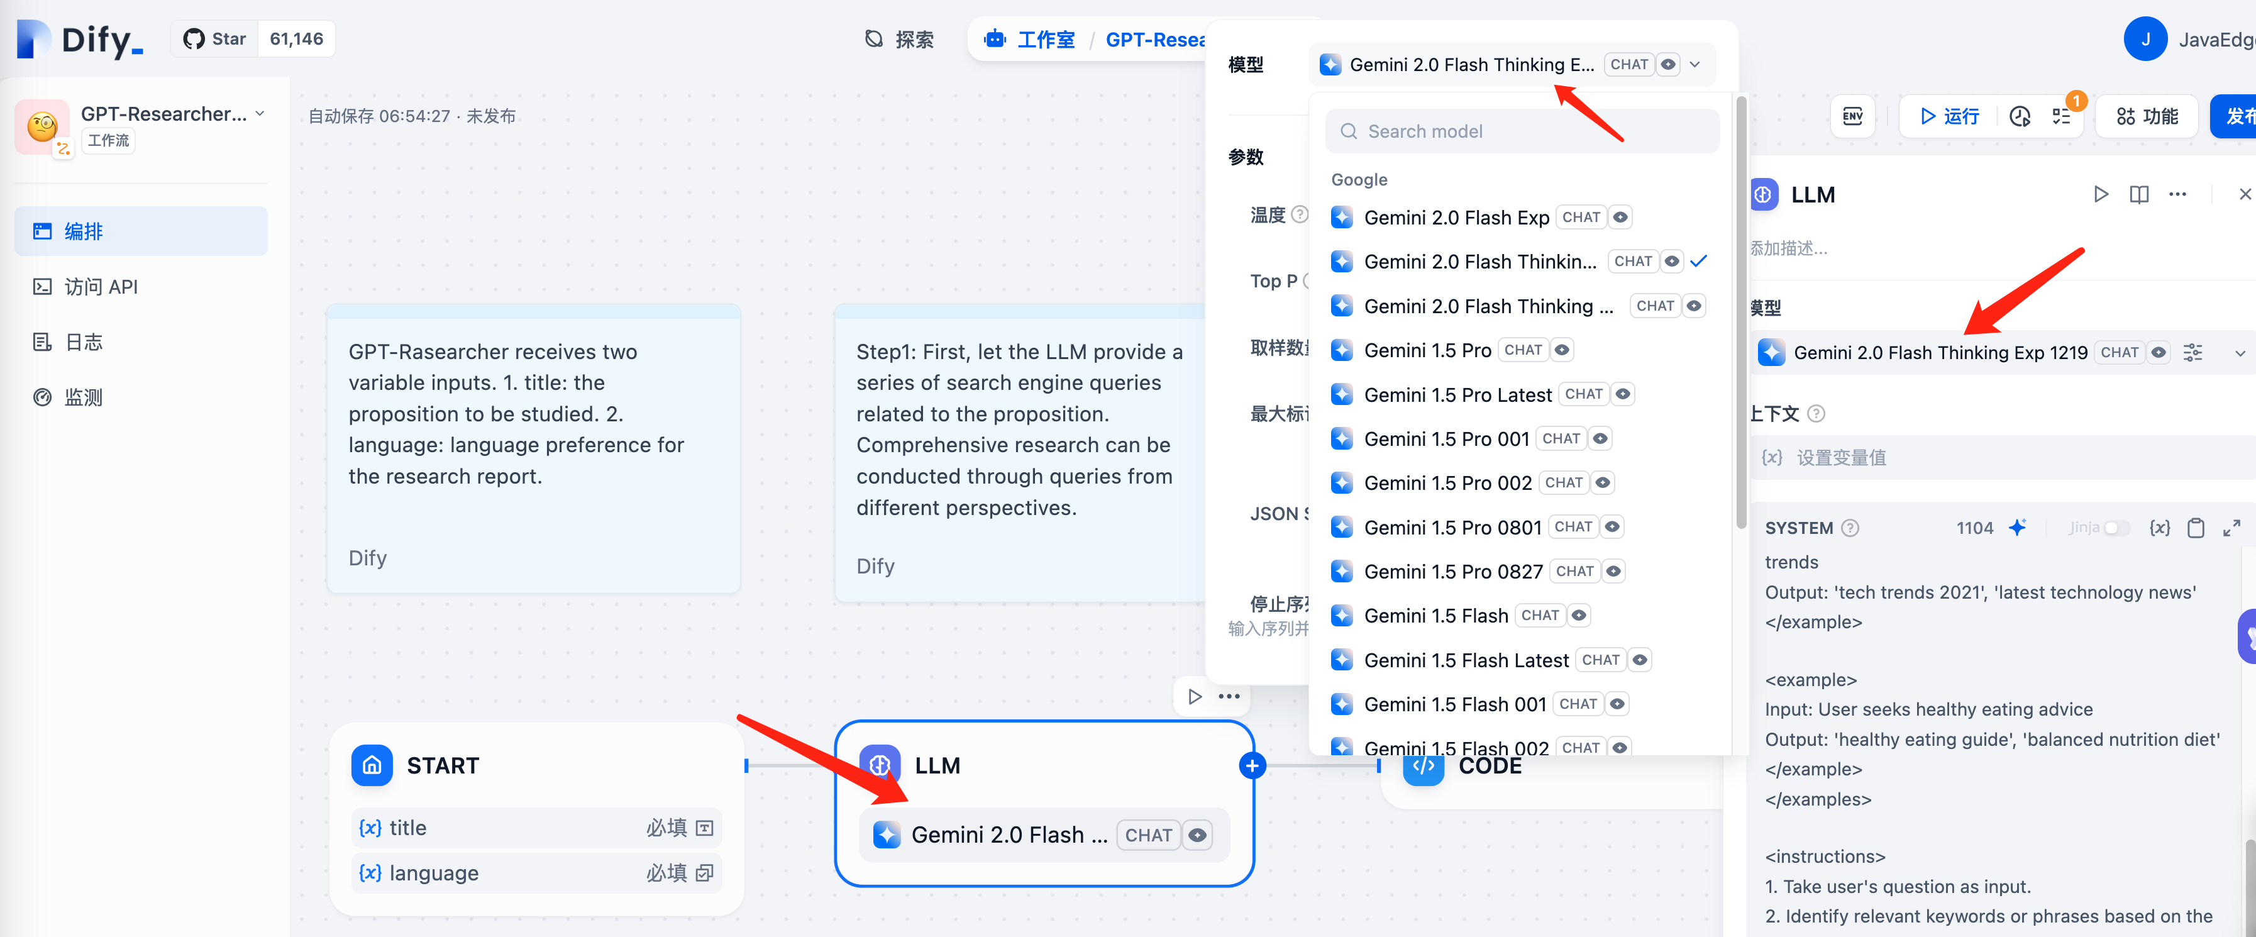Click the 设置变量值 context variable field
Screen dimensions: 2256x937
tap(2001, 457)
